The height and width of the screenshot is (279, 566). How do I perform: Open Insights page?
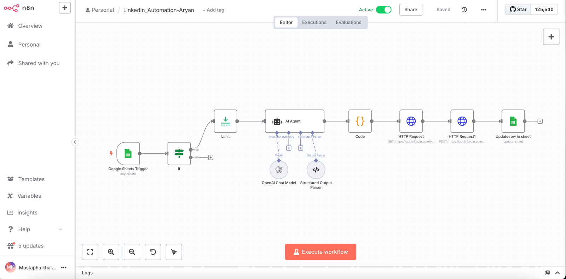coord(27,213)
